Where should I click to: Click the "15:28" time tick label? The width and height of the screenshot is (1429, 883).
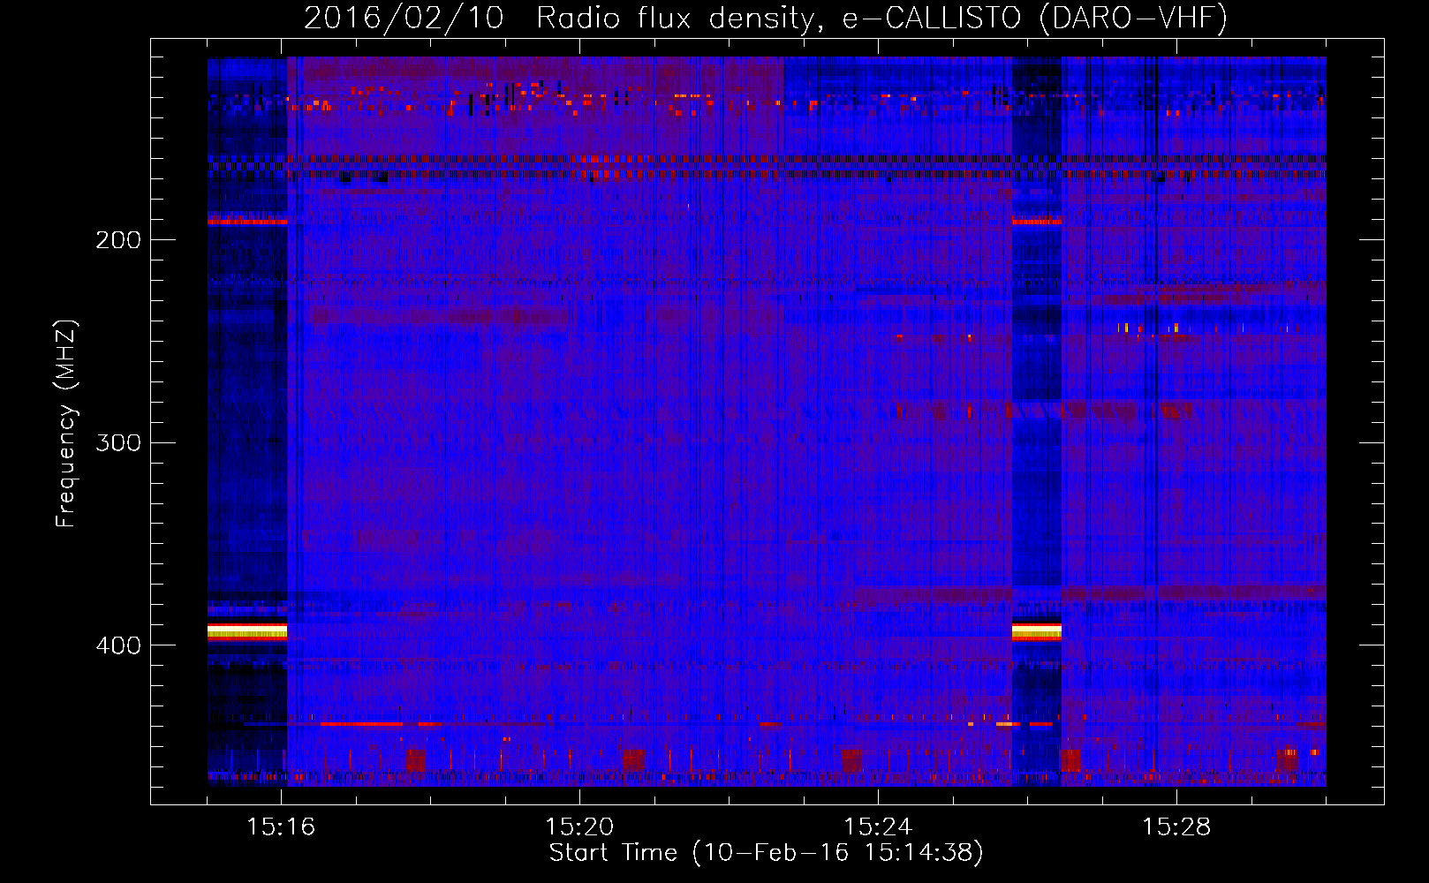point(1176,826)
